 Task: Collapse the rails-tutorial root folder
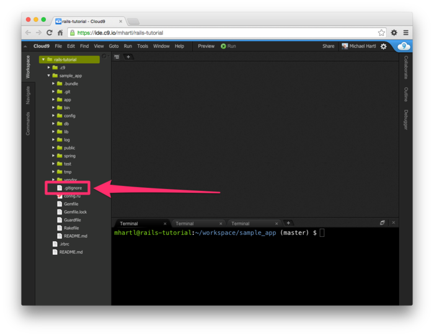[x=43, y=60]
